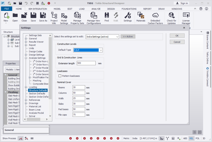Click the Beams nominal cover field

[79, 87]
